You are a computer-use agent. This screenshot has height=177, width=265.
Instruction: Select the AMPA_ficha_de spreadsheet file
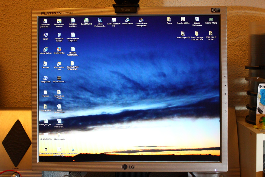click(x=46, y=122)
